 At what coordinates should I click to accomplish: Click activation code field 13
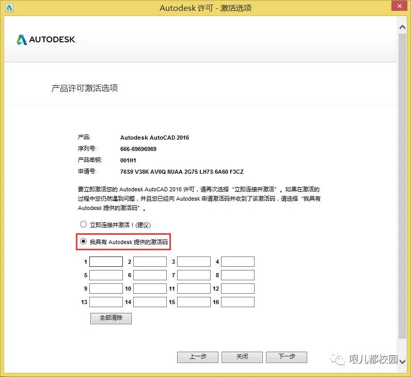[106, 302]
